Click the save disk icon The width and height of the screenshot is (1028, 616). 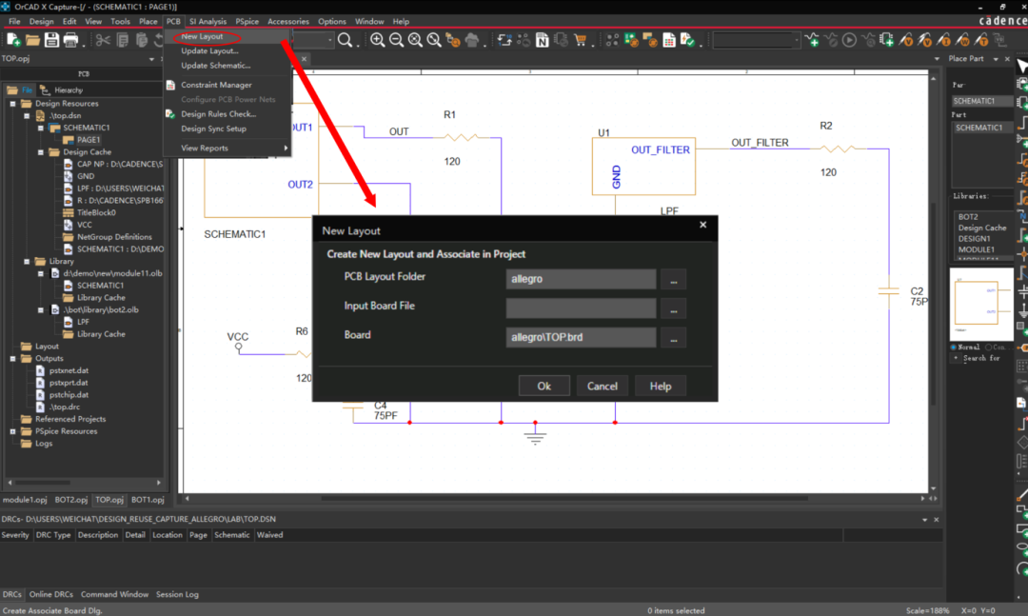point(52,40)
